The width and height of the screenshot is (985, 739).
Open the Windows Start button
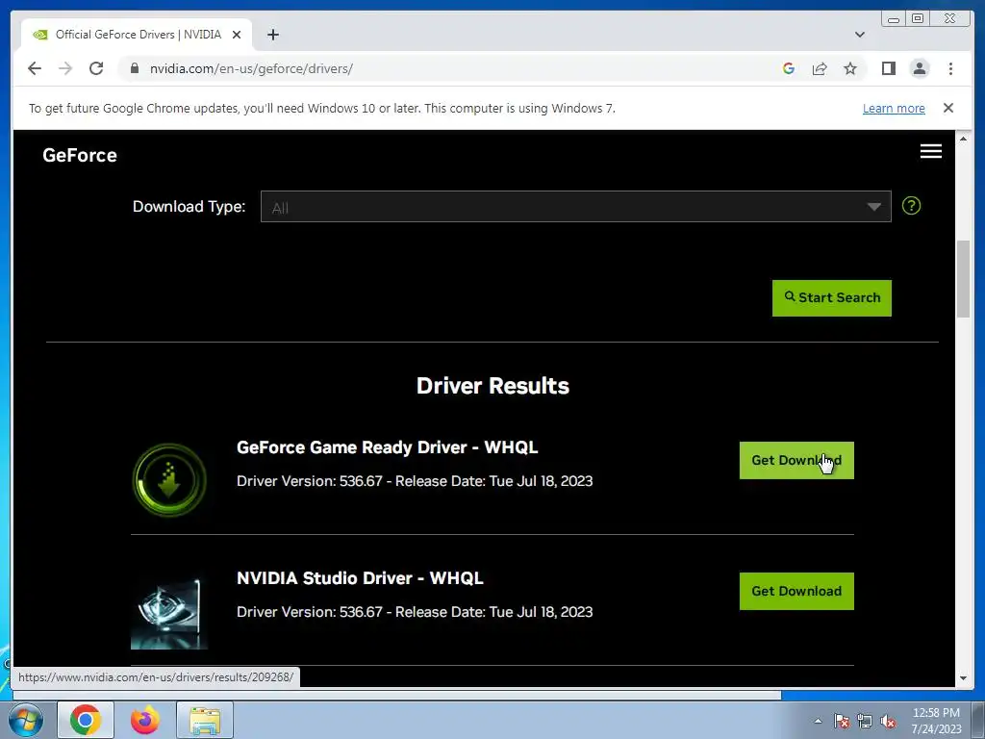click(x=25, y=720)
